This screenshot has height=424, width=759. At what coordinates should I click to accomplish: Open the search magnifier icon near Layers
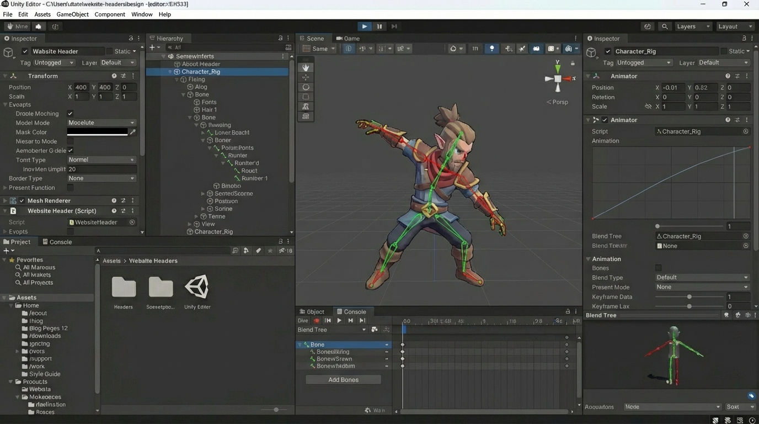[x=665, y=26]
